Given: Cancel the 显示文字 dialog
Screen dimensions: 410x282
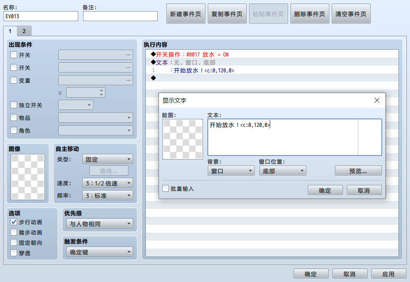Looking at the screenshot, I should tap(364, 190).
